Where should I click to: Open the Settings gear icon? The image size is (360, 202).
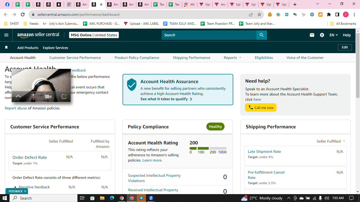(x=322, y=35)
